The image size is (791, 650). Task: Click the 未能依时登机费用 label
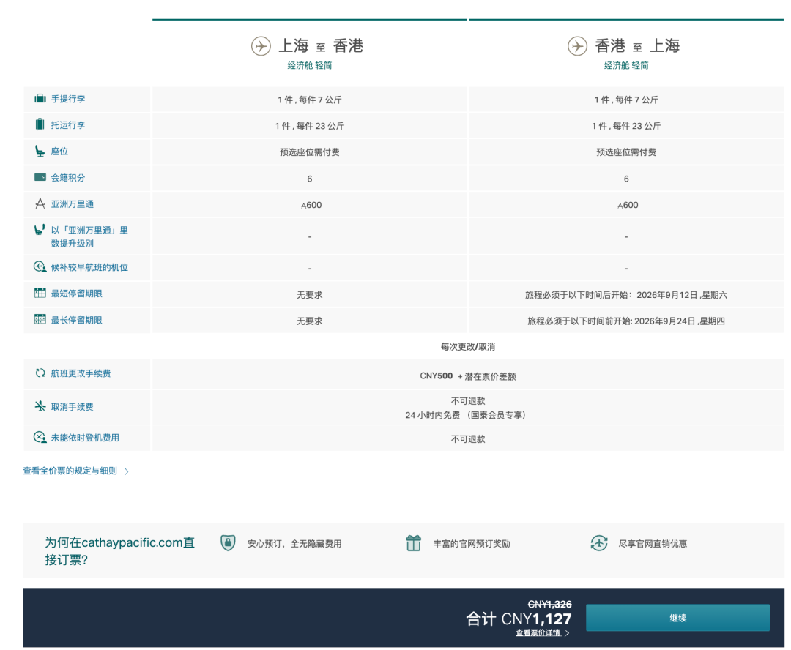click(85, 438)
